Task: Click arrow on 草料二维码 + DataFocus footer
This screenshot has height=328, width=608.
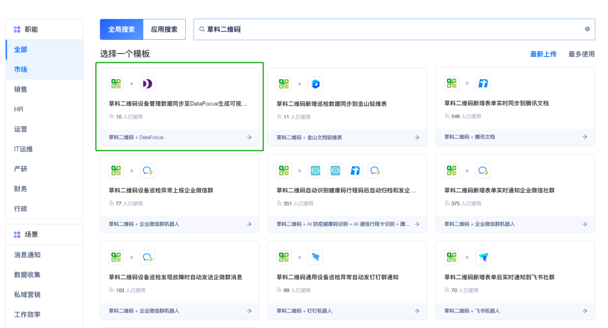Action: (x=249, y=137)
